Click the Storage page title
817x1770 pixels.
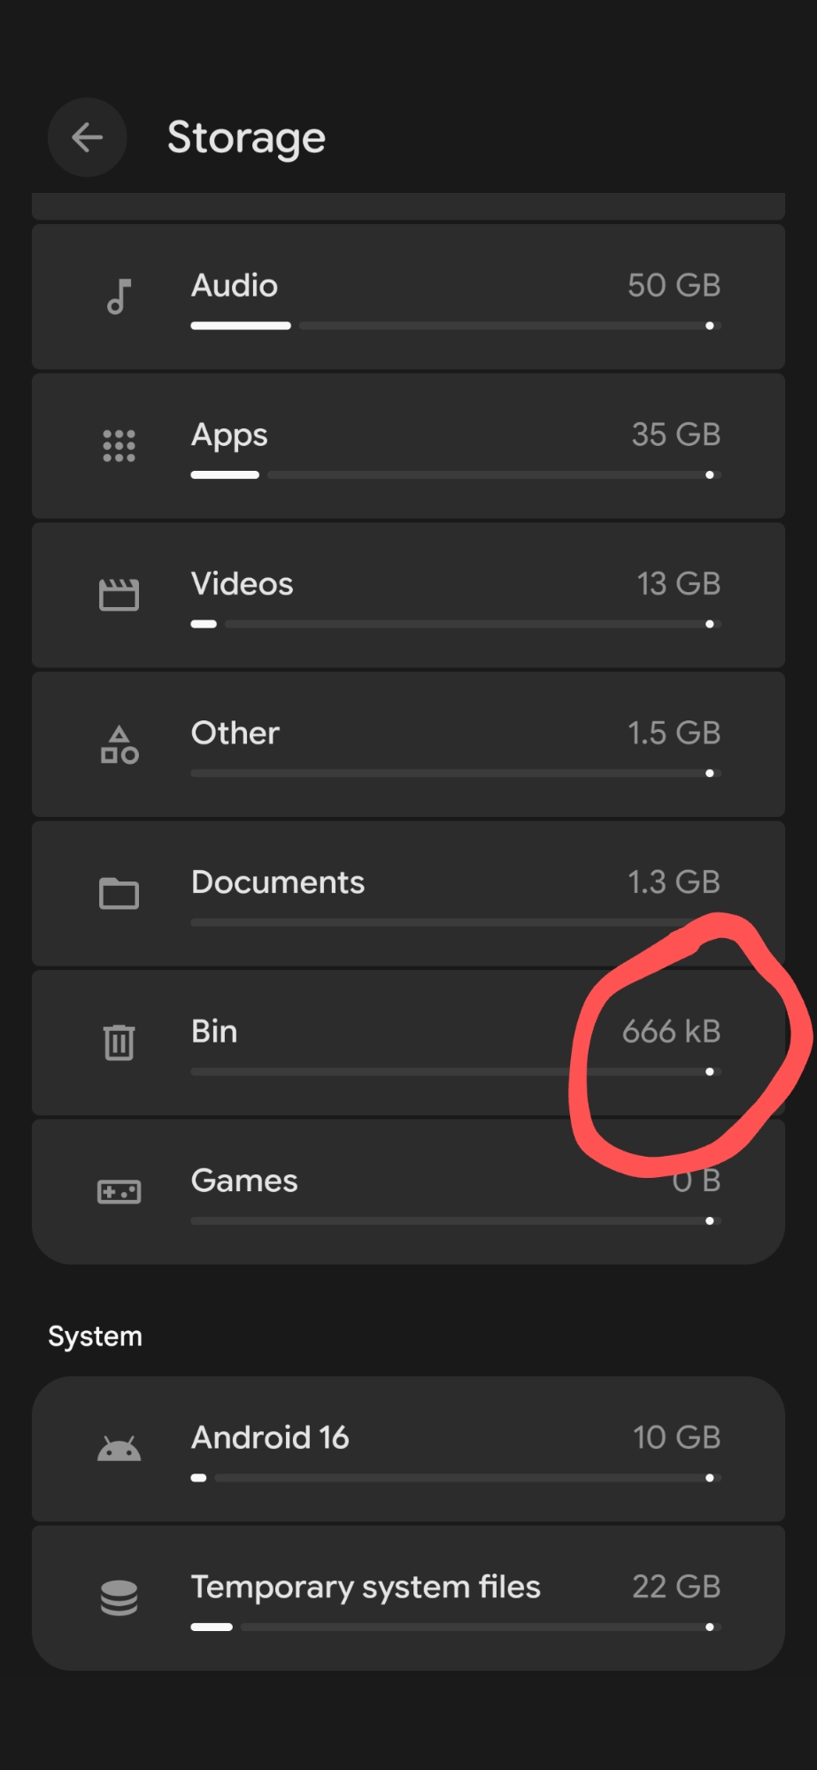click(x=246, y=138)
